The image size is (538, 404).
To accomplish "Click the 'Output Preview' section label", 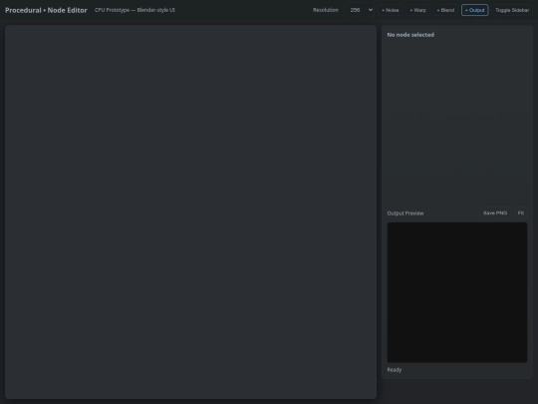I will click(x=405, y=213).
